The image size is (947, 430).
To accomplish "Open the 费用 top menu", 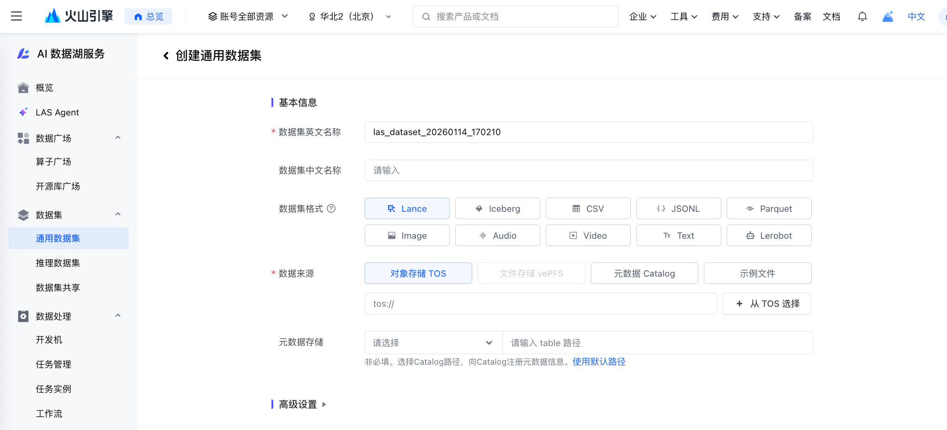I will click(x=725, y=16).
